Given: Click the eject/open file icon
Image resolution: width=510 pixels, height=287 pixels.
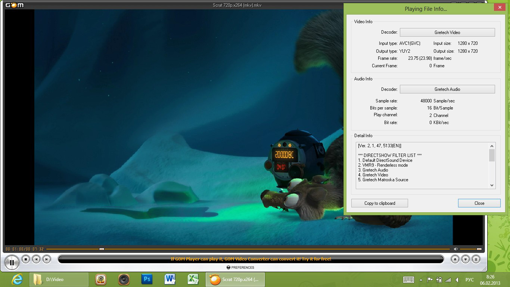Looking at the screenshot, I should tap(455, 259).
